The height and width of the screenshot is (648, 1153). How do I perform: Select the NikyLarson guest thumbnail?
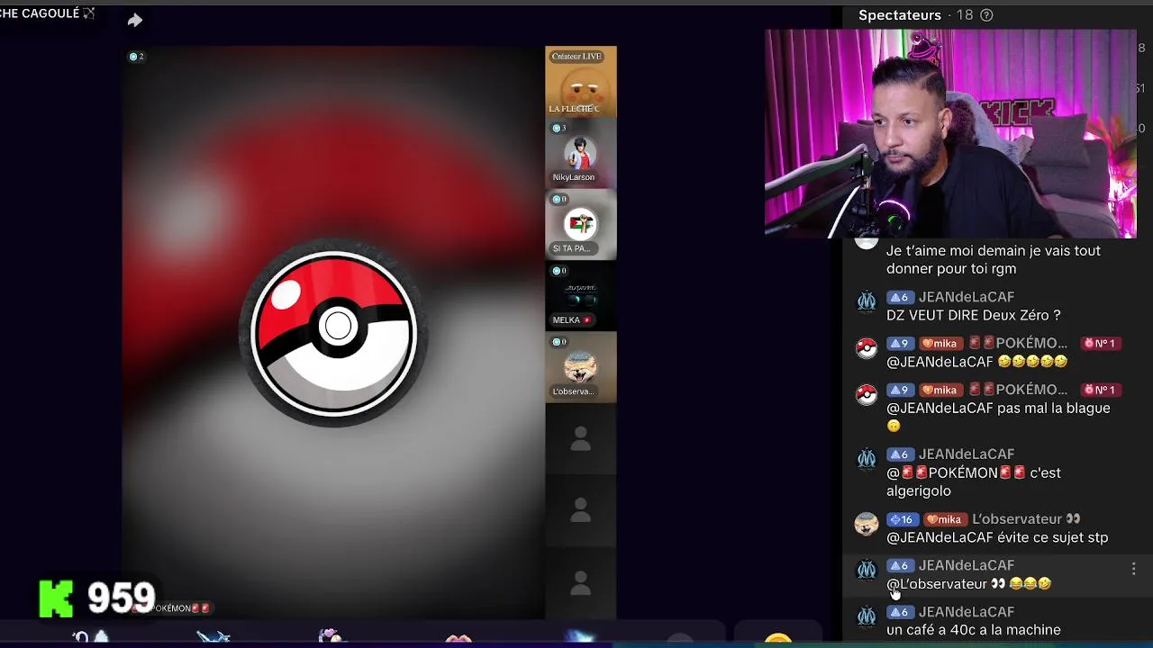click(x=580, y=152)
